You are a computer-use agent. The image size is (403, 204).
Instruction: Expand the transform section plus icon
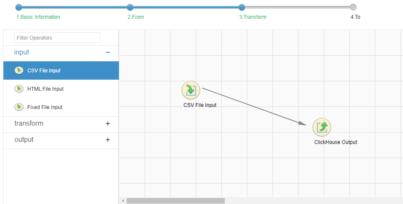point(108,124)
